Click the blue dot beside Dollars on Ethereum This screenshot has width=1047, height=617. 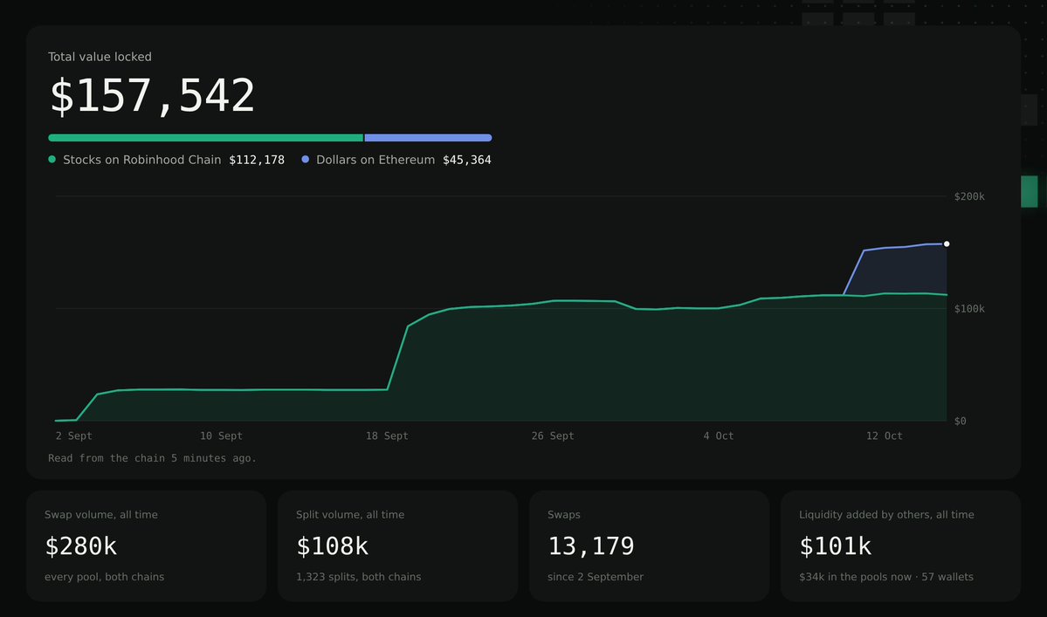click(x=305, y=160)
